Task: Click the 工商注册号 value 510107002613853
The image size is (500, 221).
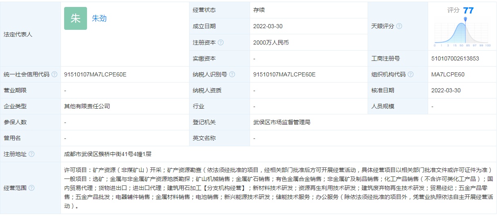Action: [x=455, y=58]
